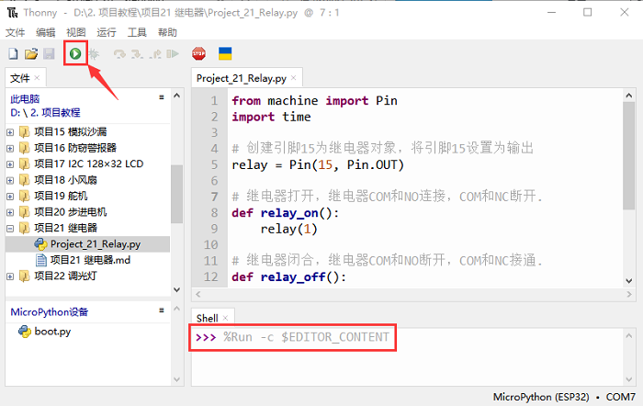This screenshot has height=406, width=643.
Task: Select boot.py on the MicroPython device
Action: click(x=51, y=332)
